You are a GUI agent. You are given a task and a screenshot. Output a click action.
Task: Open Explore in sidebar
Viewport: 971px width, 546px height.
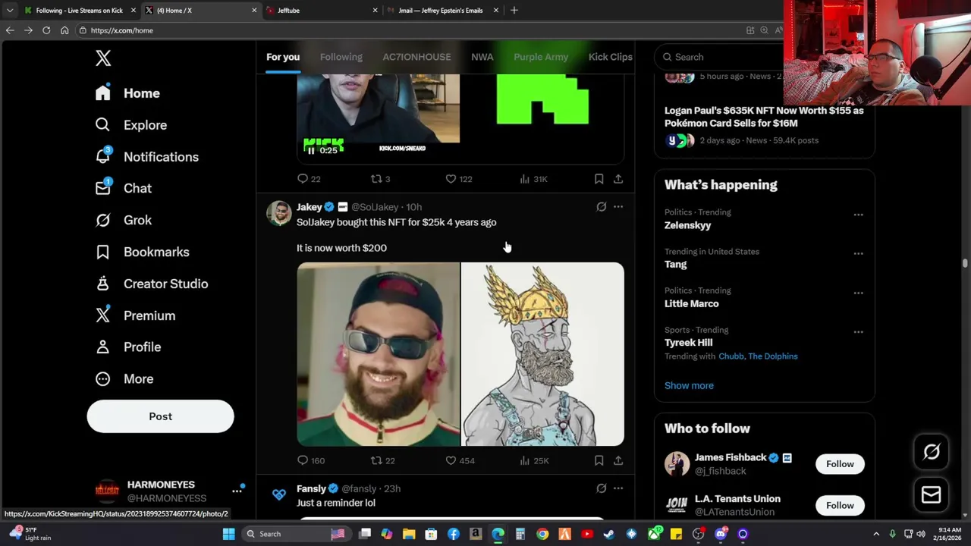(130, 125)
